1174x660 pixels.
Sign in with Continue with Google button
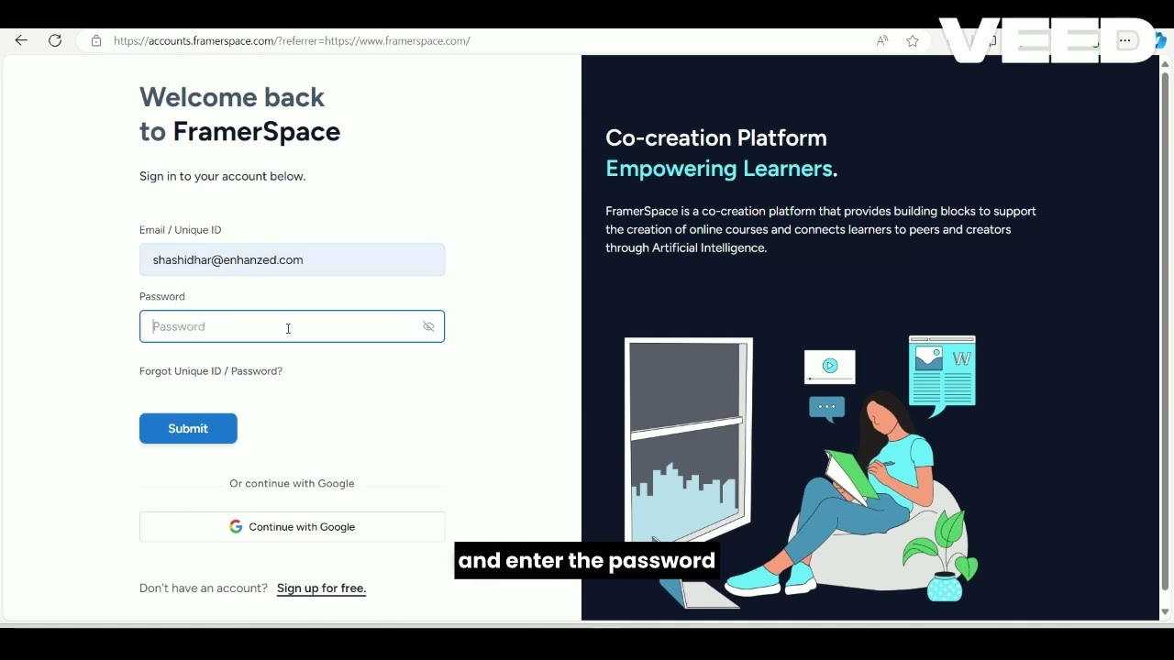point(292,527)
